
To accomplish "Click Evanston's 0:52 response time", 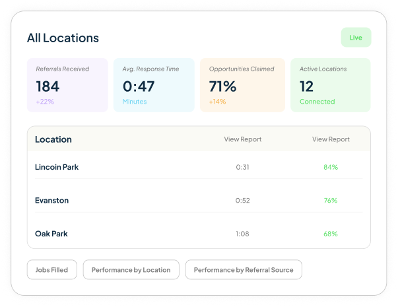I will tap(242, 200).
